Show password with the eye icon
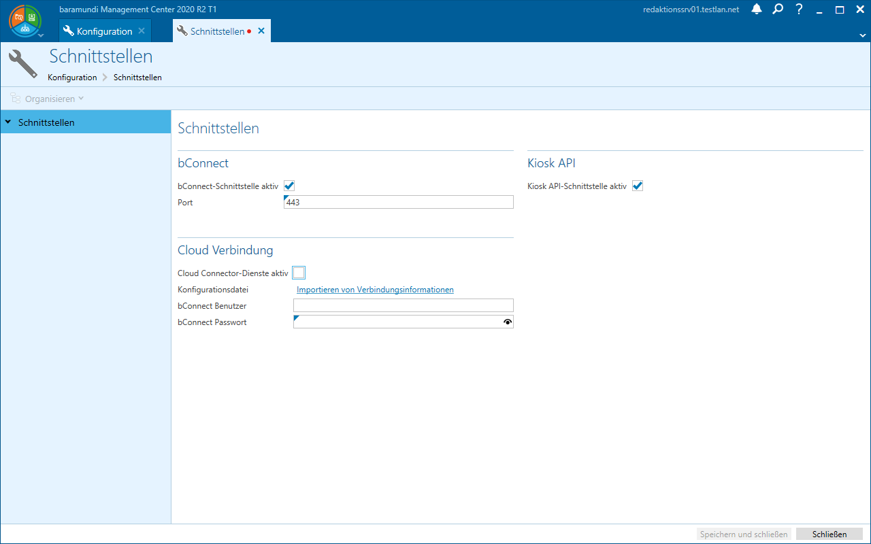The width and height of the screenshot is (871, 544). click(507, 322)
